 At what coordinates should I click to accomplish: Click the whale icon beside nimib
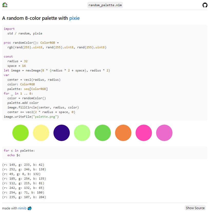point(30,208)
